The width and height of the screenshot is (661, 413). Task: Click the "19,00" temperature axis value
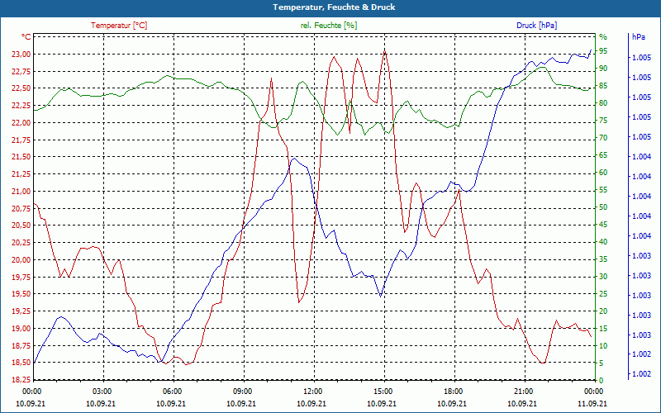21,328
